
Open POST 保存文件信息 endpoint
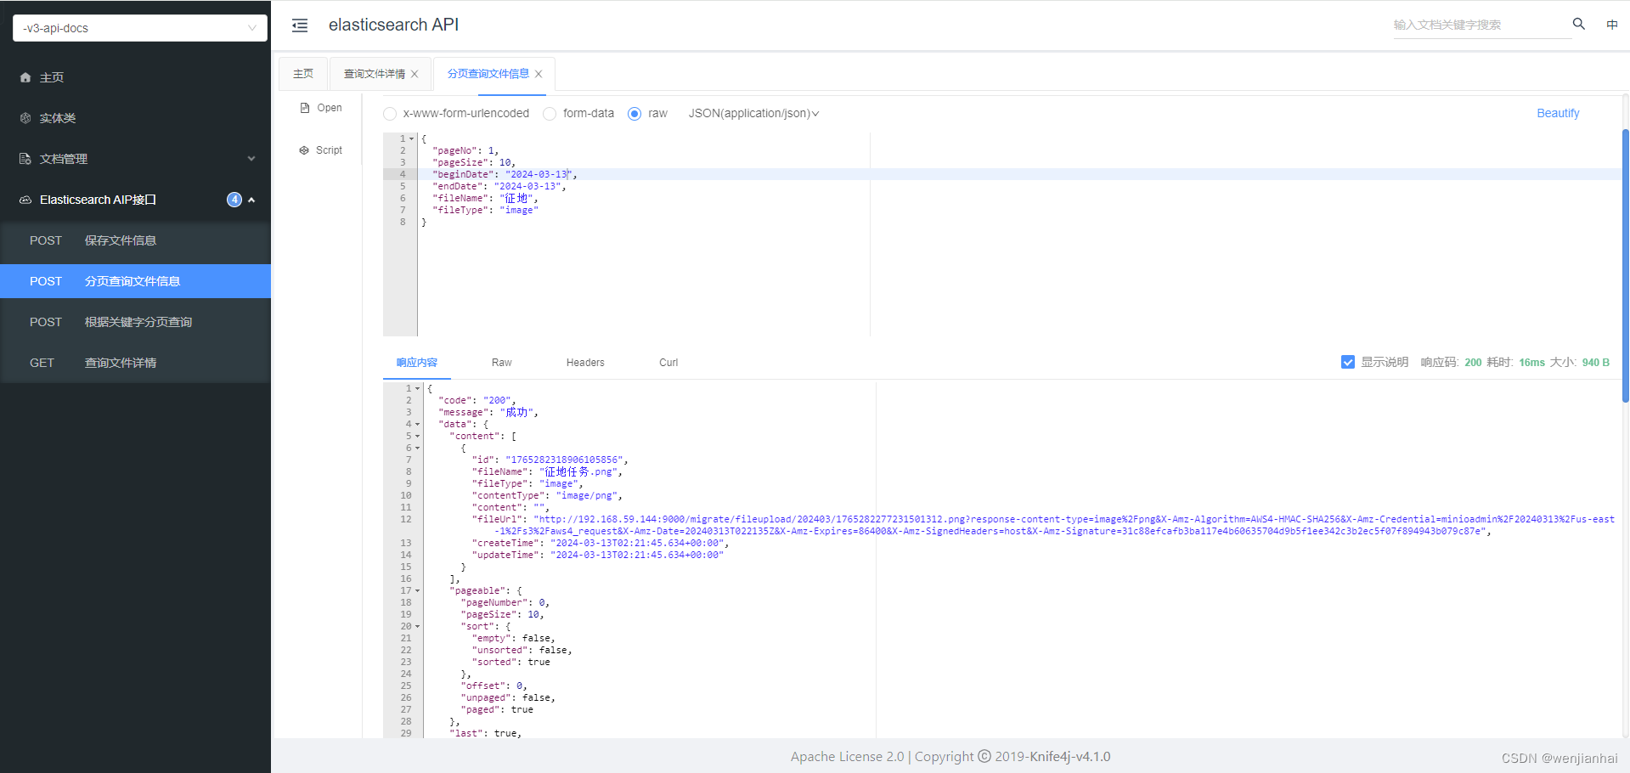(136, 240)
